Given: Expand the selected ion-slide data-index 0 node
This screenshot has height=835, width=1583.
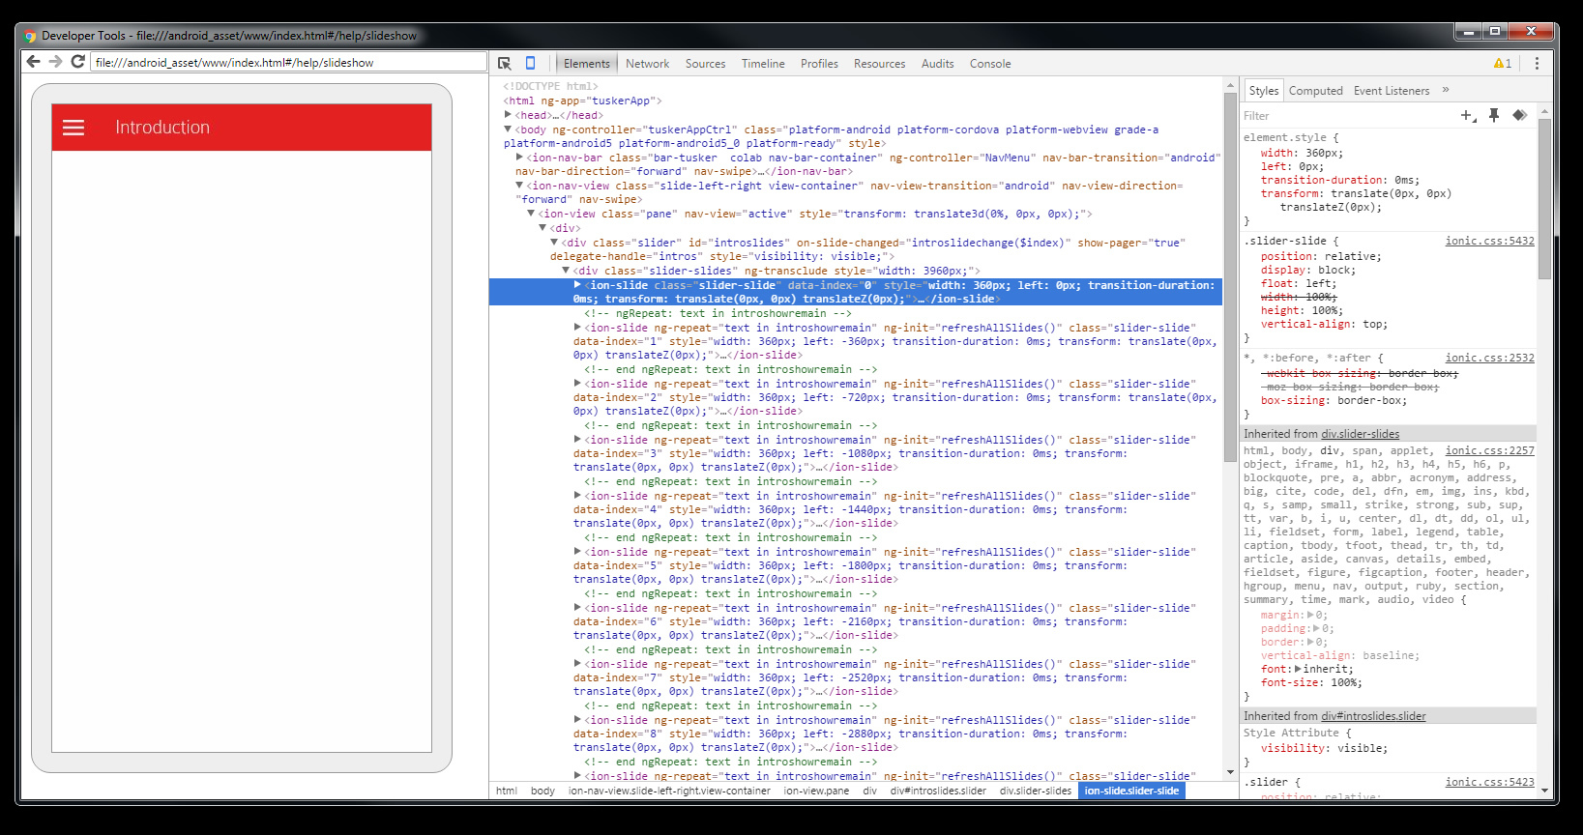Looking at the screenshot, I should (x=577, y=284).
